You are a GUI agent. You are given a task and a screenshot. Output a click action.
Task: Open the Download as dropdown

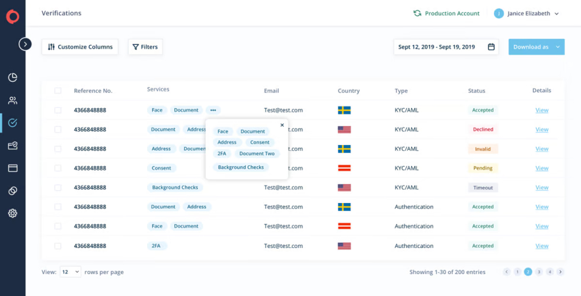(x=537, y=47)
